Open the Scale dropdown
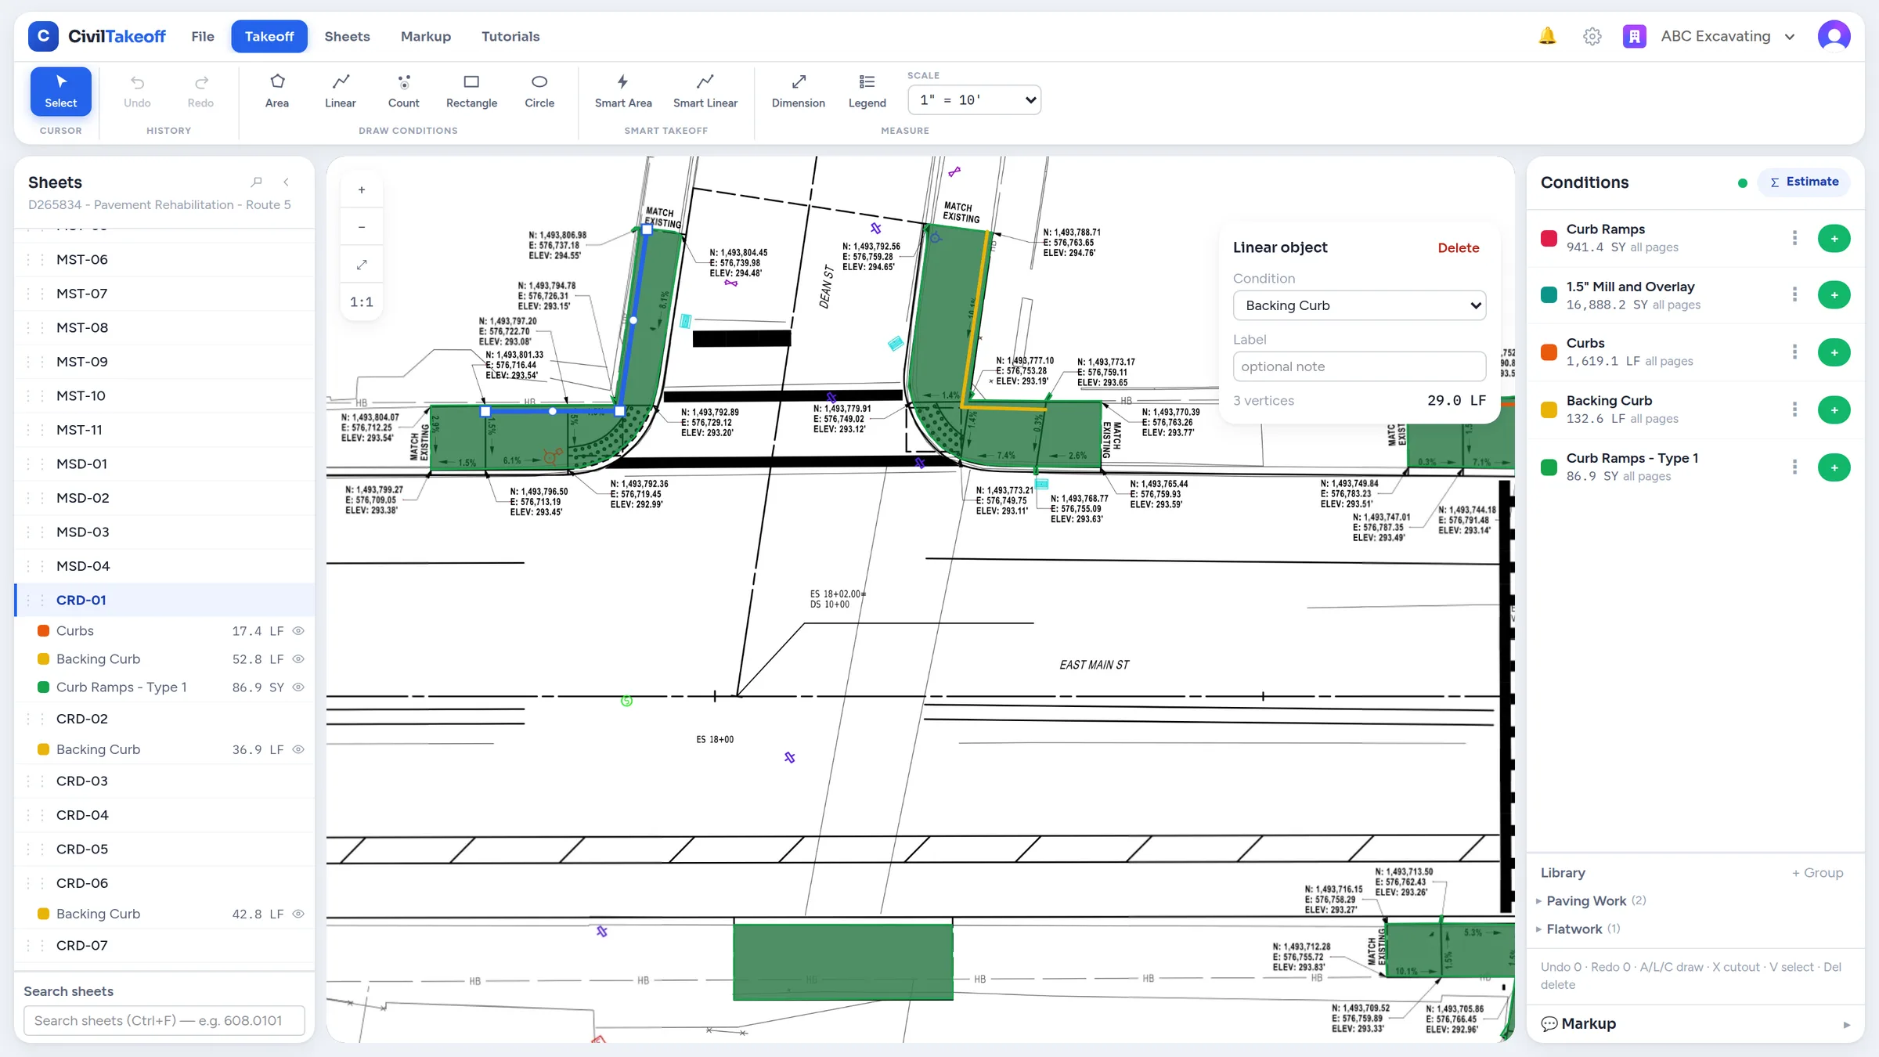Image resolution: width=1879 pixels, height=1057 pixels. [975, 100]
